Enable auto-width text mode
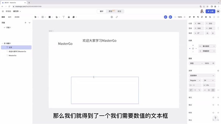221x124 pixels. point(205,90)
